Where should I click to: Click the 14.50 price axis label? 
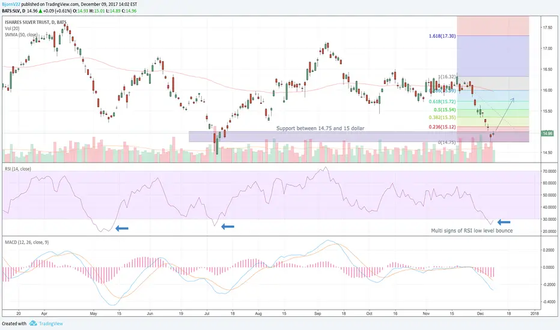tap(547, 152)
